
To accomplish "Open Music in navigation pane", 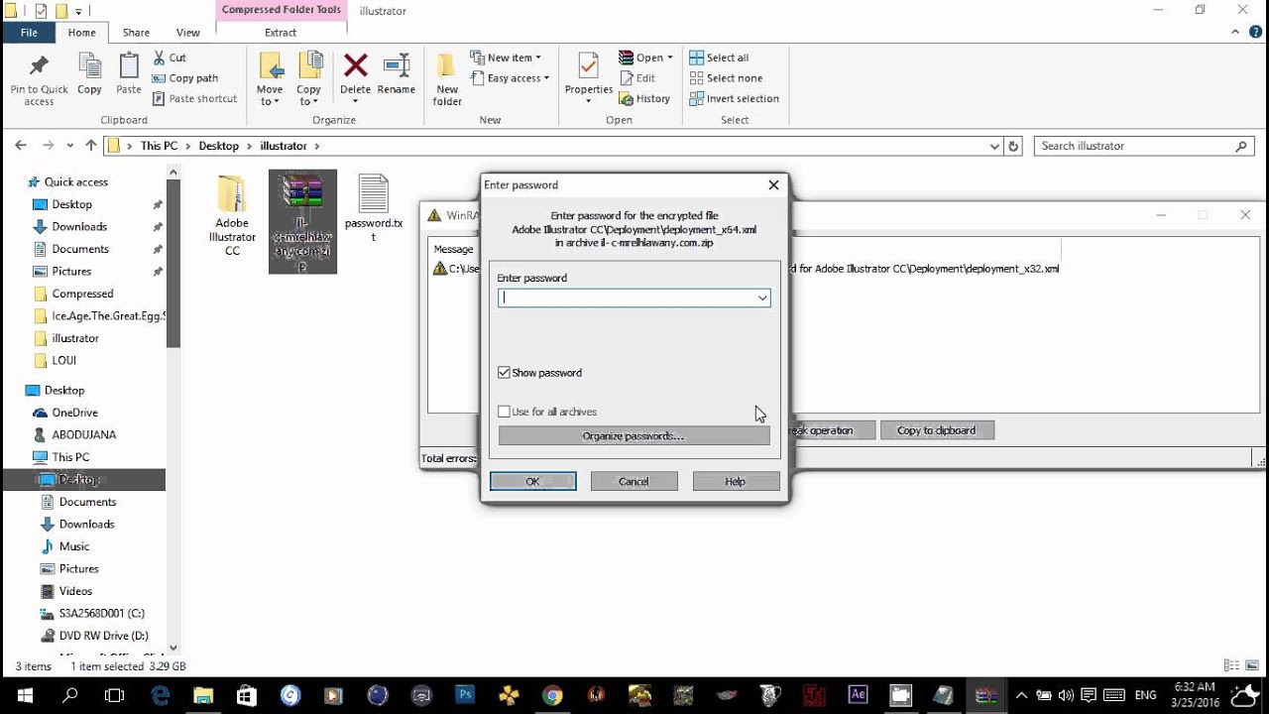I will coord(74,546).
